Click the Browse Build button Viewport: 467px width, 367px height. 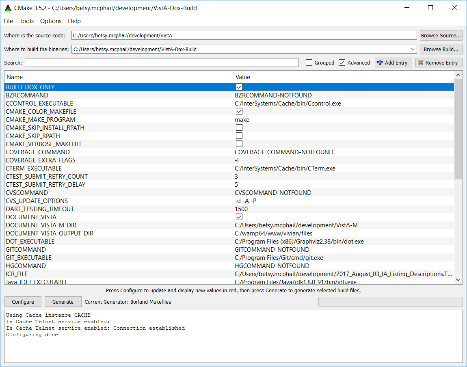tap(441, 49)
